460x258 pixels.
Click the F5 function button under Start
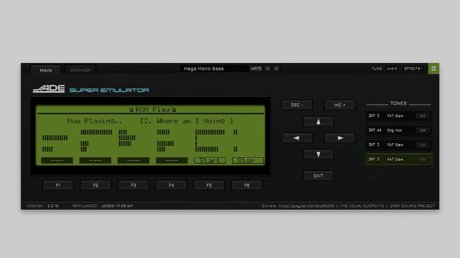click(x=209, y=185)
